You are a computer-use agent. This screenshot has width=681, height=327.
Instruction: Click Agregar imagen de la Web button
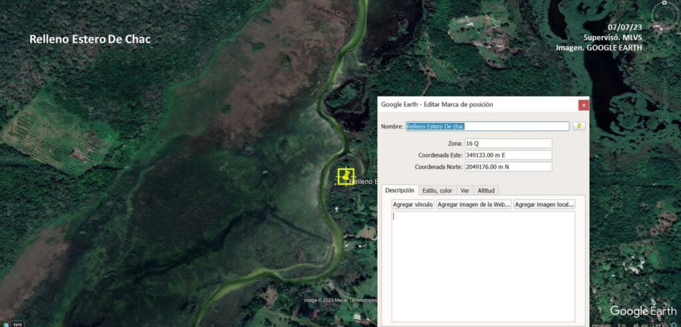(474, 205)
